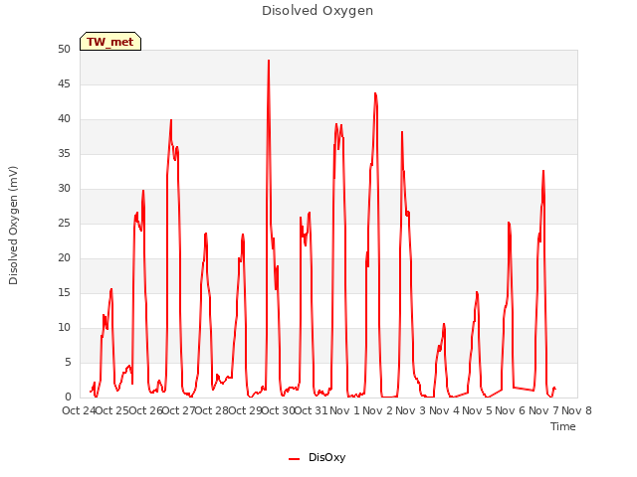Click the TW_met annotation label
Viewport: 637px width, 477px height.
click(110, 42)
